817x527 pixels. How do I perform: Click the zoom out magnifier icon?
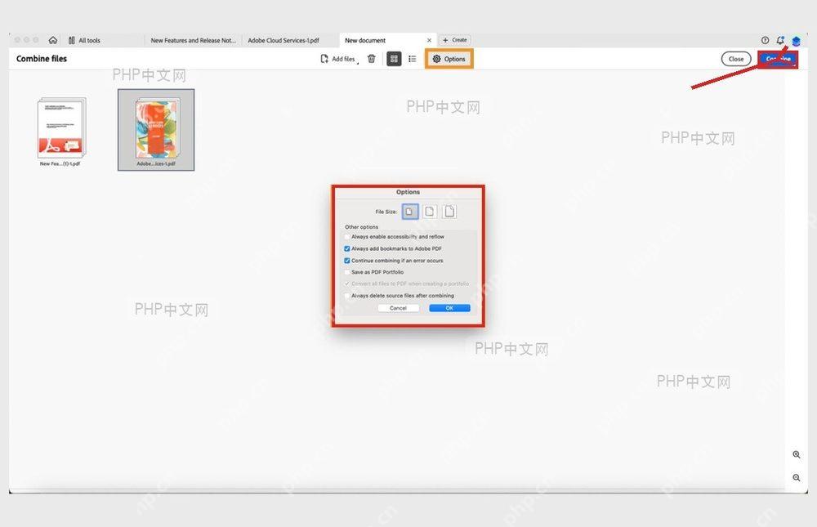(x=796, y=477)
